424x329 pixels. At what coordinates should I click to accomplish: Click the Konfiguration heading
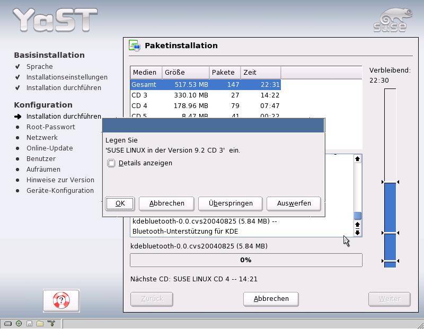tap(43, 104)
